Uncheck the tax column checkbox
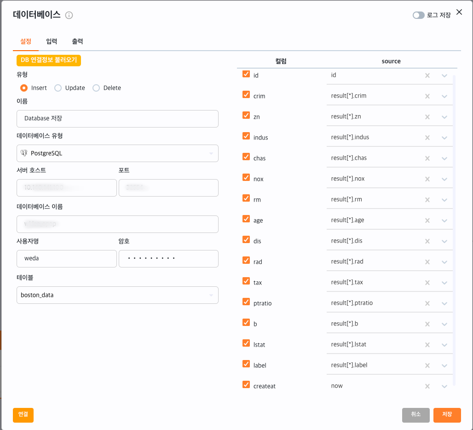Screen dimensions: 473x430 tap(246, 281)
